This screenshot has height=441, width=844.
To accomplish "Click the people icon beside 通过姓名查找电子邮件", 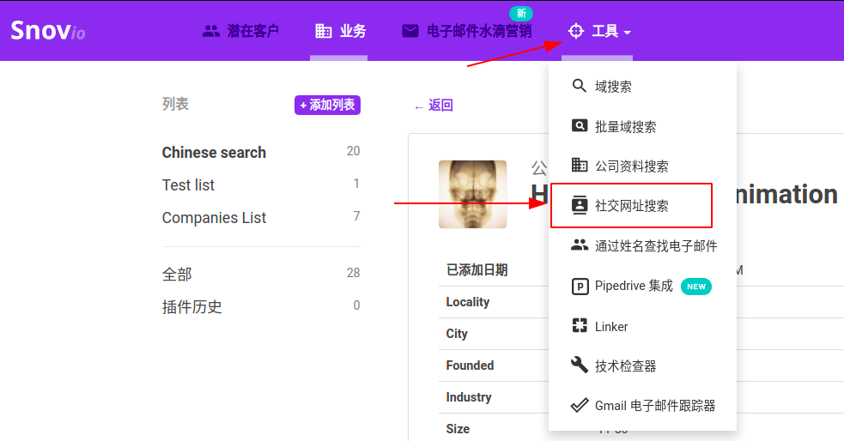I will [x=580, y=245].
